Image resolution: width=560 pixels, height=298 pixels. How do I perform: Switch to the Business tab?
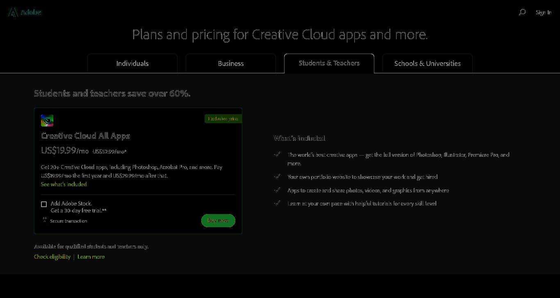pyautogui.click(x=231, y=63)
